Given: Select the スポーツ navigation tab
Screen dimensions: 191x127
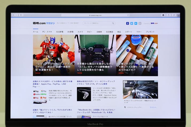Looking at the screenshot, I should pyautogui.click(x=128, y=32).
